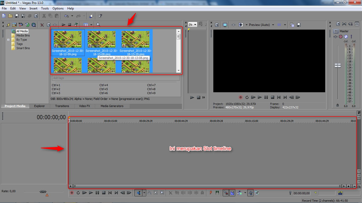
Task: Click the Master bus label button
Action: pyautogui.click(x=336, y=31)
